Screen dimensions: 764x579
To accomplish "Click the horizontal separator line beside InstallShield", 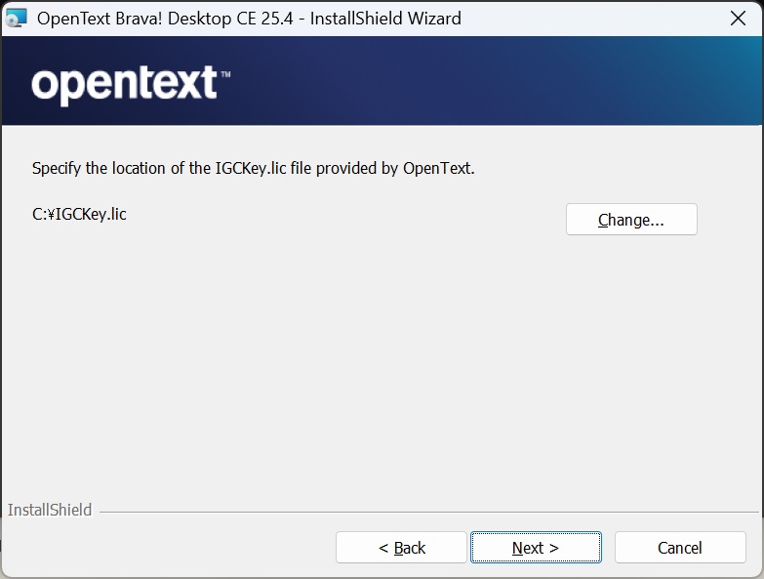I will point(429,511).
